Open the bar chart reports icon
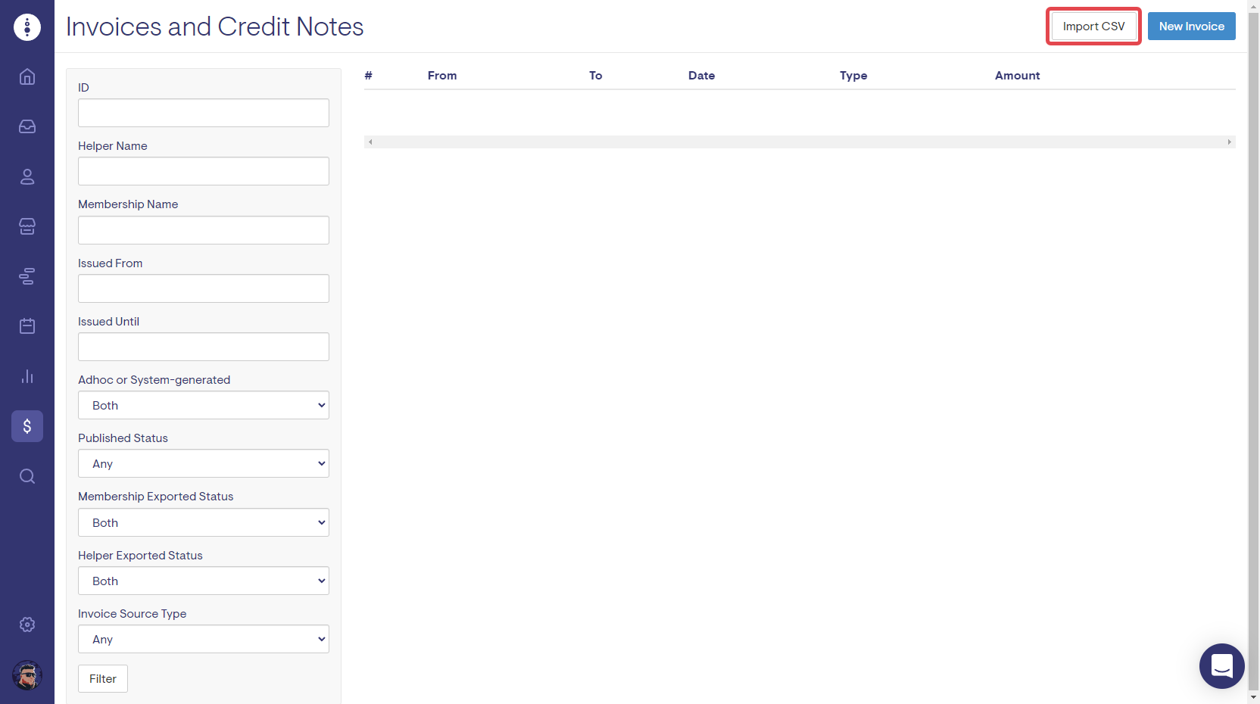Screen dimensions: 1260x704 click(27, 376)
